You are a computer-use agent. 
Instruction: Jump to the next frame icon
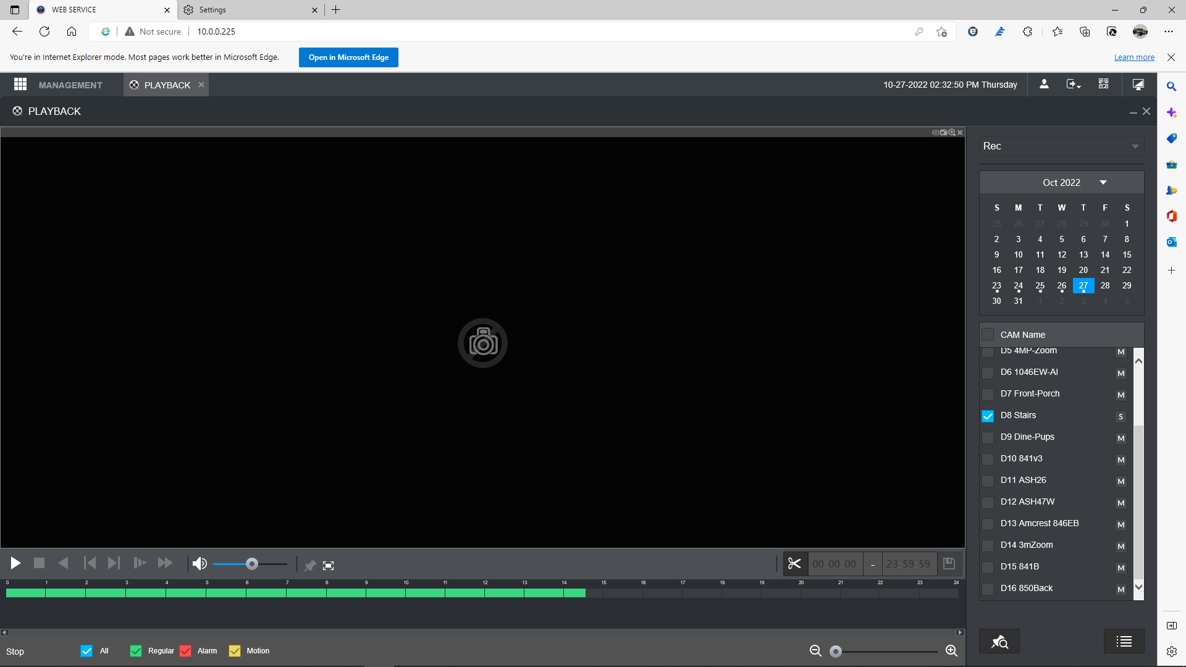(114, 563)
